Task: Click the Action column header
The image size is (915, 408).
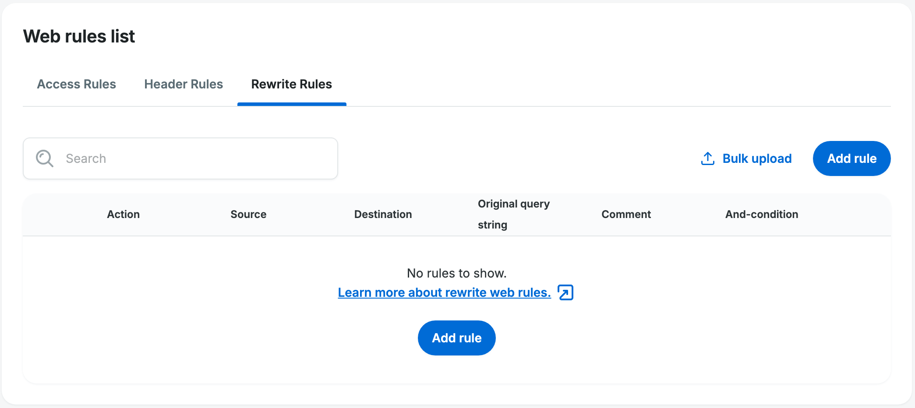Action: click(x=124, y=215)
